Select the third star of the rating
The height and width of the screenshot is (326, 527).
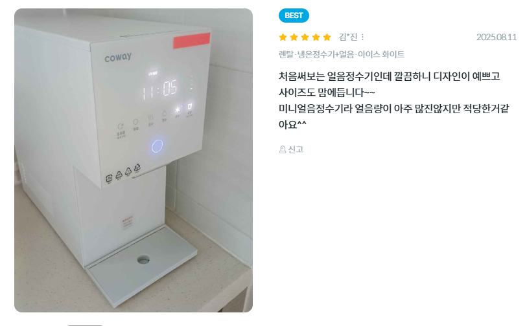coord(305,38)
